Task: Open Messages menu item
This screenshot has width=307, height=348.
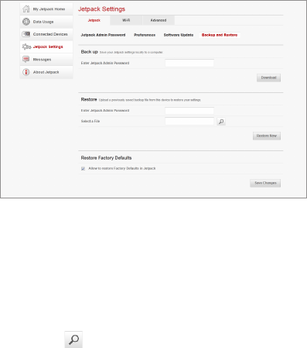Action: tap(46, 60)
